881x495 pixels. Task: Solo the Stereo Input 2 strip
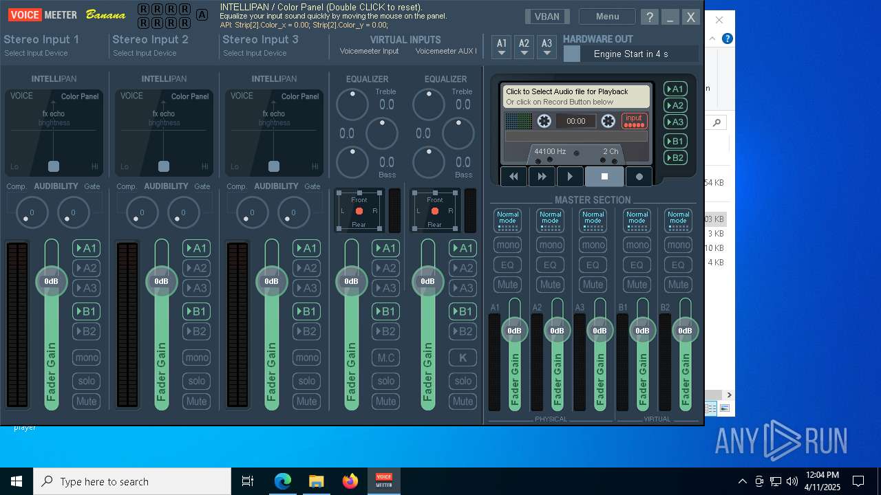[x=196, y=381]
